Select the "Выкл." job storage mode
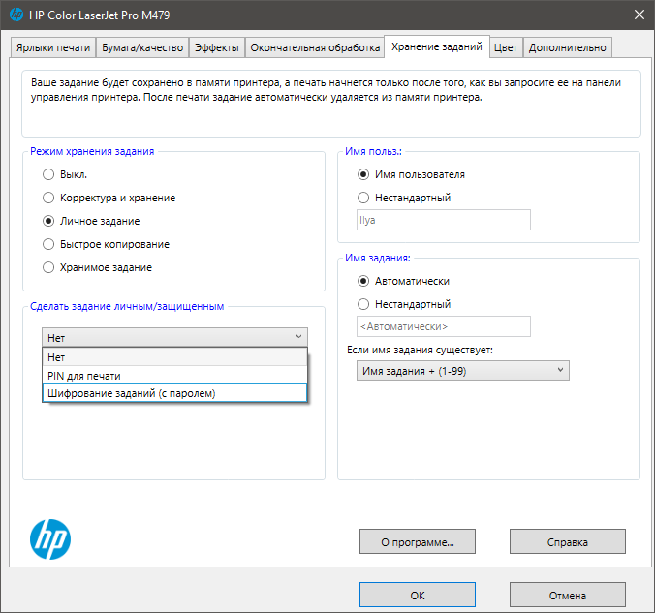Image resolution: width=655 pixels, height=613 pixels. [x=49, y=175]
